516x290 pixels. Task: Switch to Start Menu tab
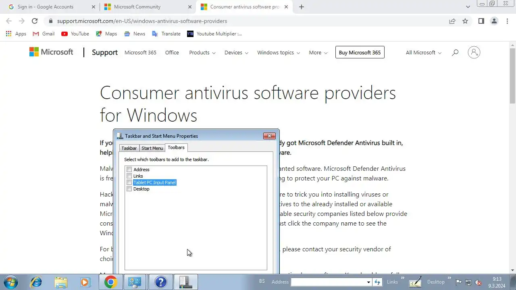click(152, 148)
